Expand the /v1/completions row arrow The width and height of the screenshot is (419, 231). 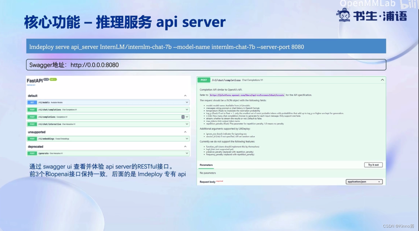point(187,117)
